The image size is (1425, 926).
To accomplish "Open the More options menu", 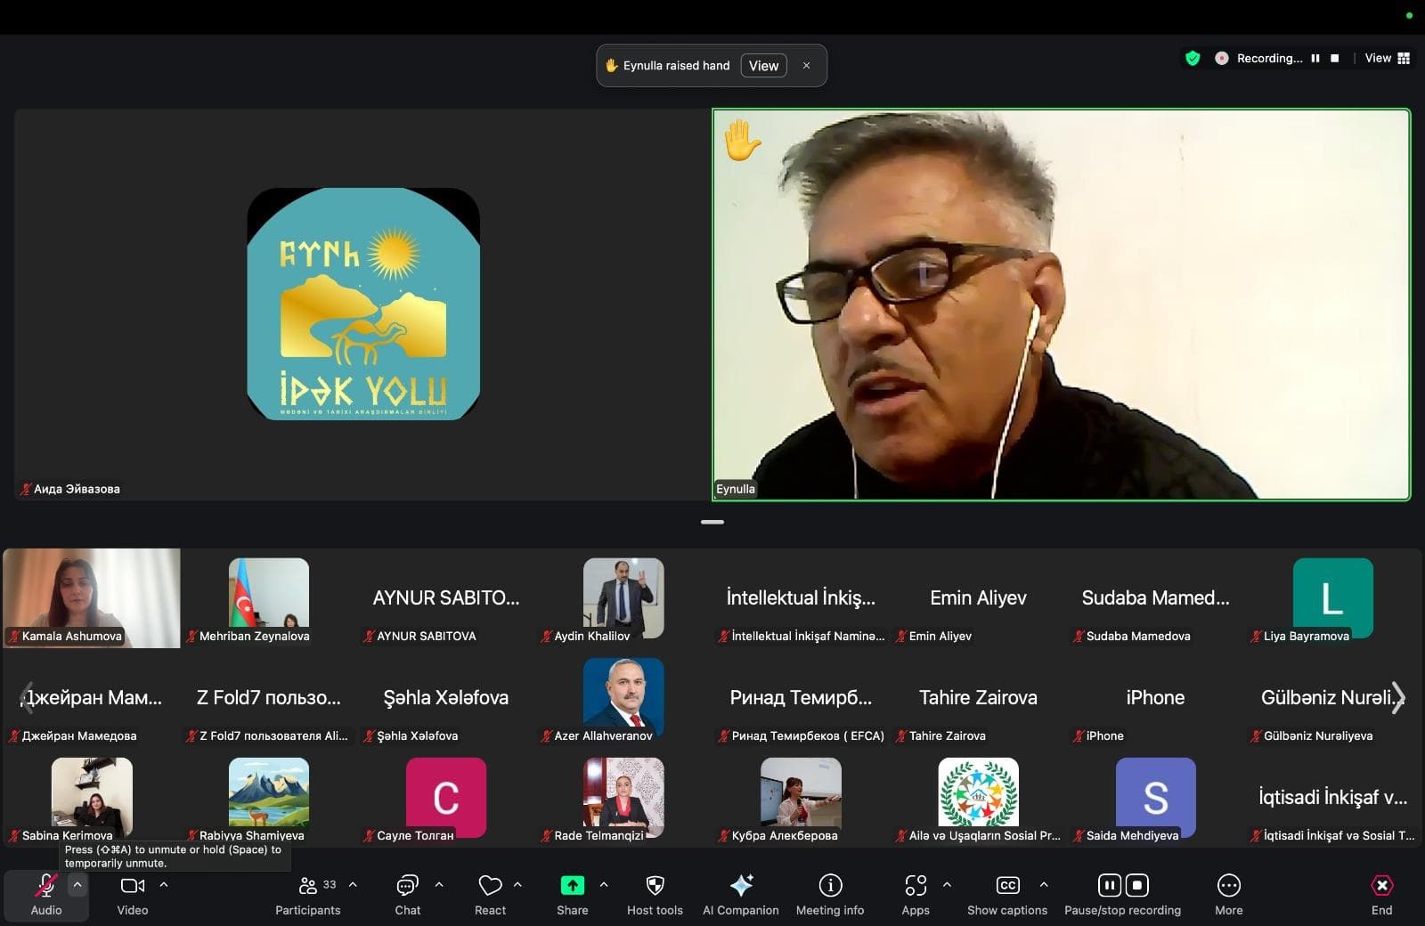I will (1228, 895).
